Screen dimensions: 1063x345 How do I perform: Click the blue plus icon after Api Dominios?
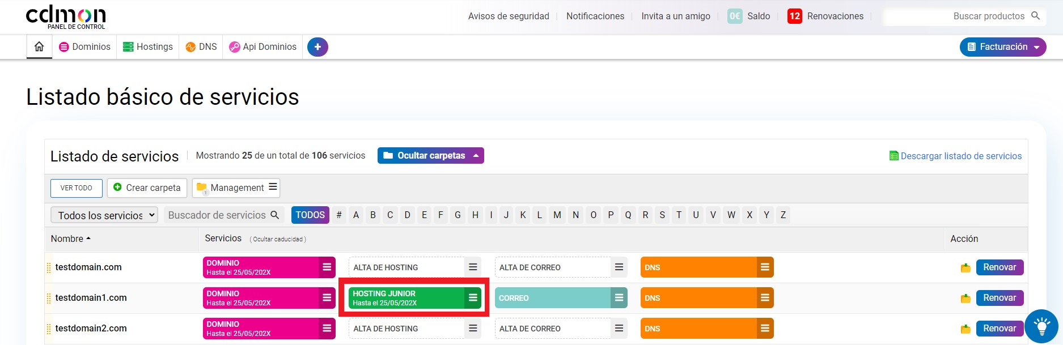(x=317, y=47)
